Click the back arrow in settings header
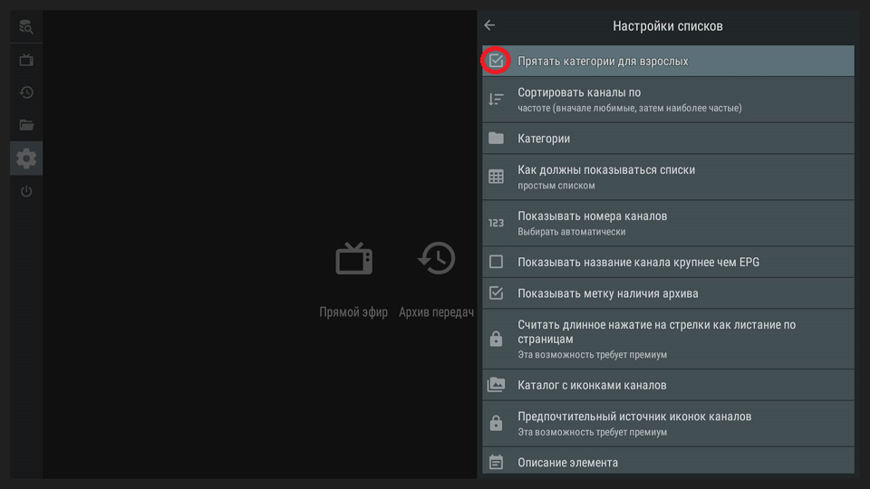Image resolution: width=870 pixels, height=489 pixels. pos(490,25)
